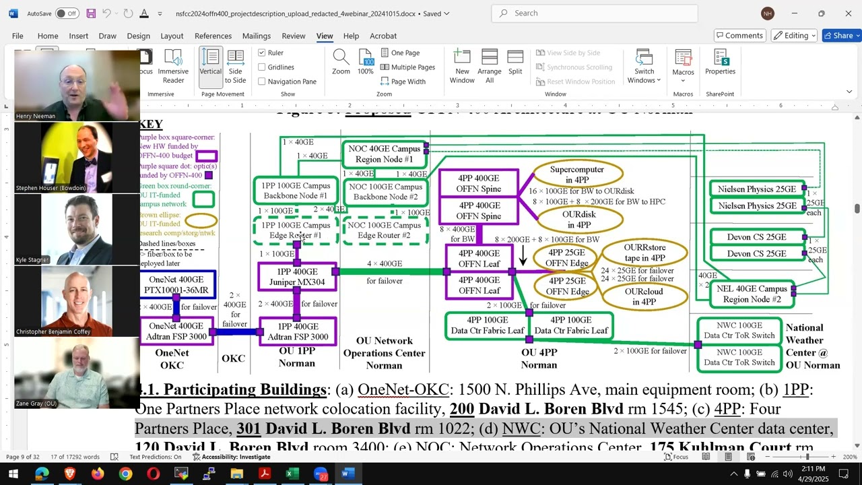Click Arrange All windows
This screenshot has height=485, width=862.
click(x=490, y=67)
